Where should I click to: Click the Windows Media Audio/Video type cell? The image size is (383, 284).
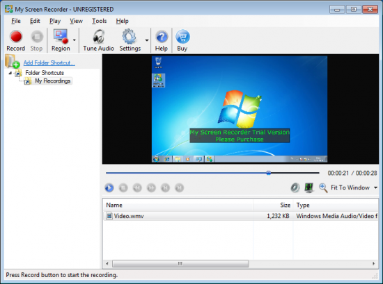coord(336,216)
